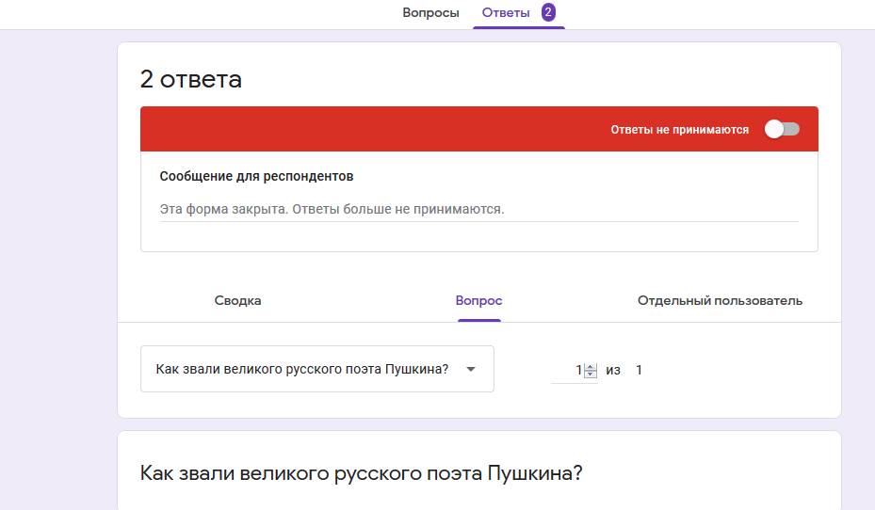
Task: Click the Ответы не принимаются label
Action: 679,130
